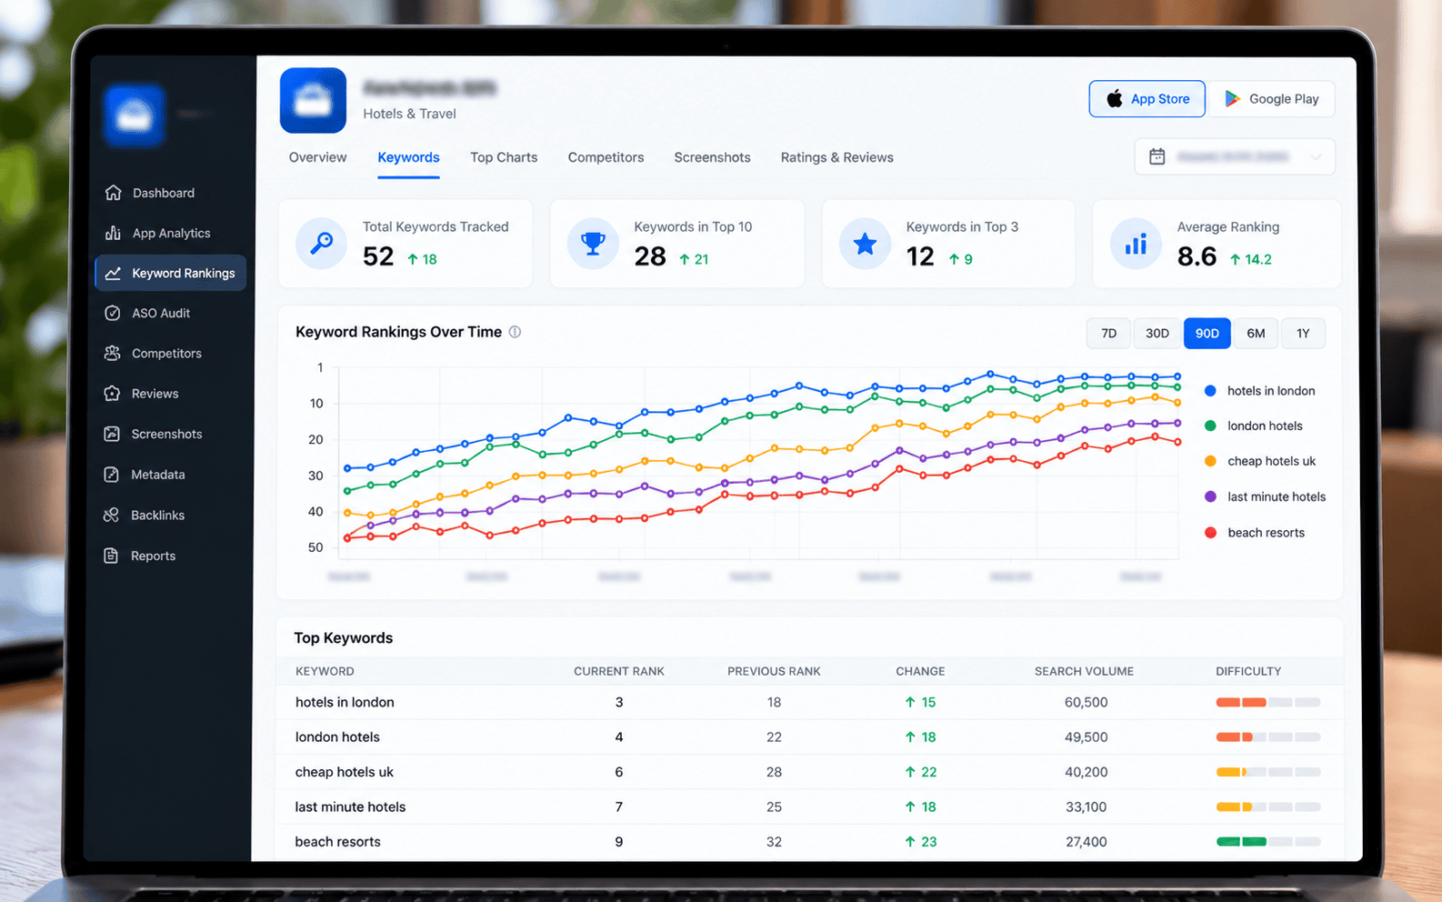This screenshot has width=1442, height=902.
Task: Select Keyword Rankings in the sidebar
Action: point(170,273)
